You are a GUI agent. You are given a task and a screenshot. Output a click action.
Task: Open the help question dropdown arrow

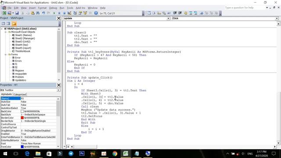coord(267,8)
